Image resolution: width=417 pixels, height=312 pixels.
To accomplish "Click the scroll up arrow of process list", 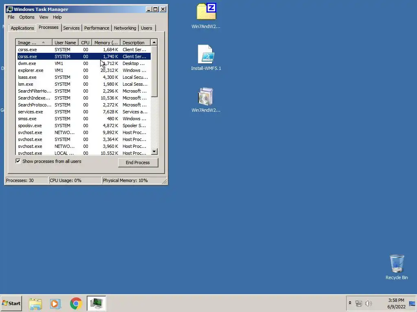I will [x=154, y=42].
